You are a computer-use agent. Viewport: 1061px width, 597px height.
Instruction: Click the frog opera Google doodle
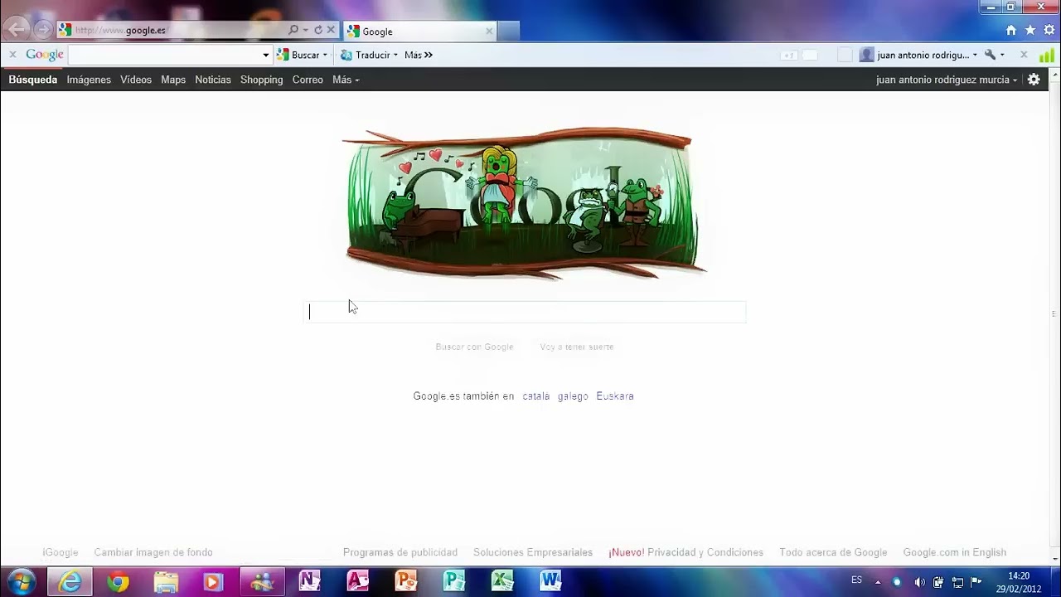coord(524,204)
